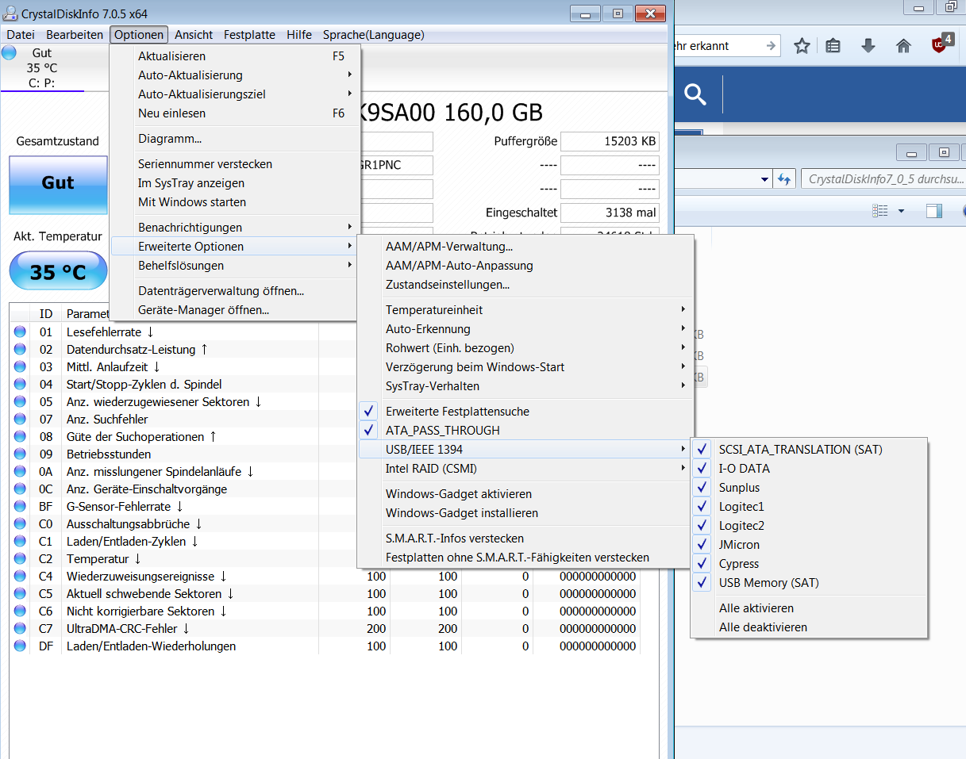Open the Explorer address bar dropdown arrow
The height and width of the screenshot is (759, 966).
point(765,178)
